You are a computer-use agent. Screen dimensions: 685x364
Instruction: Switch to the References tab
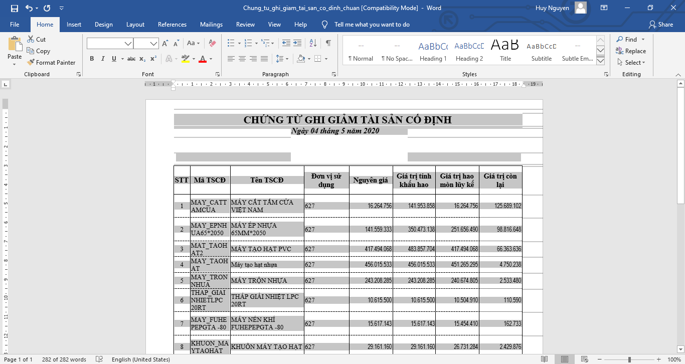(172, 25)
